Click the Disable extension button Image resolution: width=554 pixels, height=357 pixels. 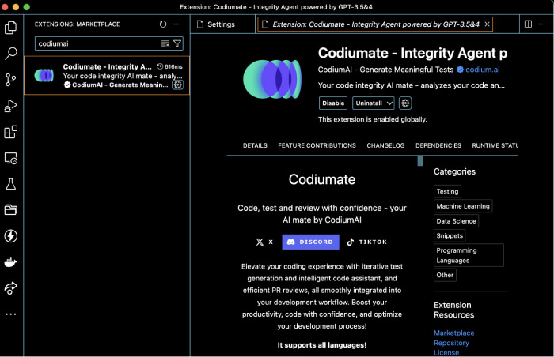pyautogui.click(x=333, y=103)
